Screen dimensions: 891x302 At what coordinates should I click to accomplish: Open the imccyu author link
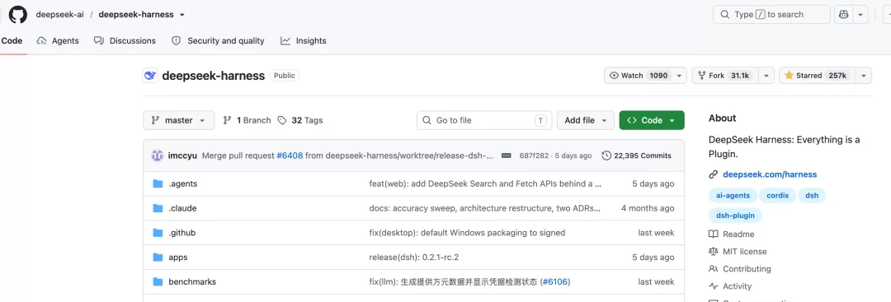(183, 156)
